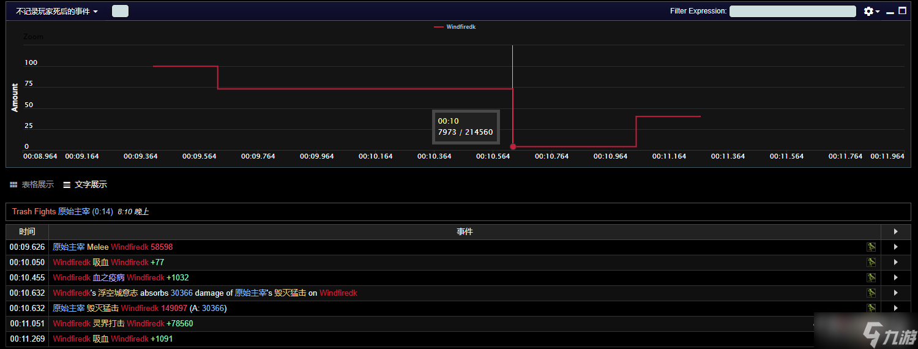
Task: Click the 00:08.964 axis label
Action: tap(40, 156)
